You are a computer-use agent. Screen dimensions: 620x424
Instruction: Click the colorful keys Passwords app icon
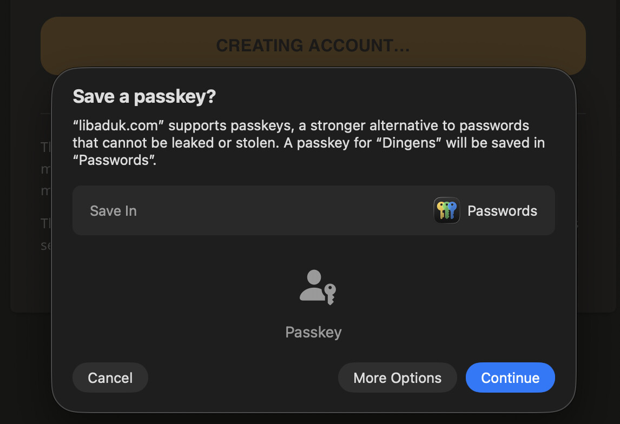tap(447, 210)
